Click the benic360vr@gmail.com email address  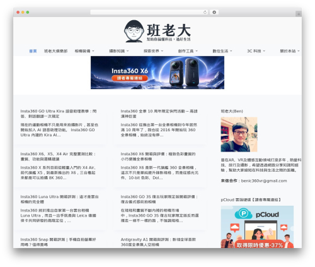(x=264, y=181)
